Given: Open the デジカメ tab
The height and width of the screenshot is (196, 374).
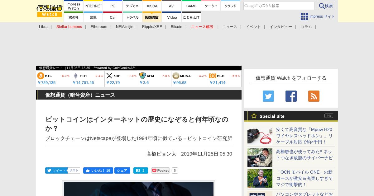Looking at the screenshot, I should pos(132,6).
